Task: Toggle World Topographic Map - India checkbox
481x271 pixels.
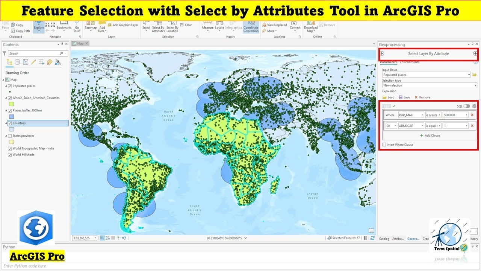Action: [10, 148]
